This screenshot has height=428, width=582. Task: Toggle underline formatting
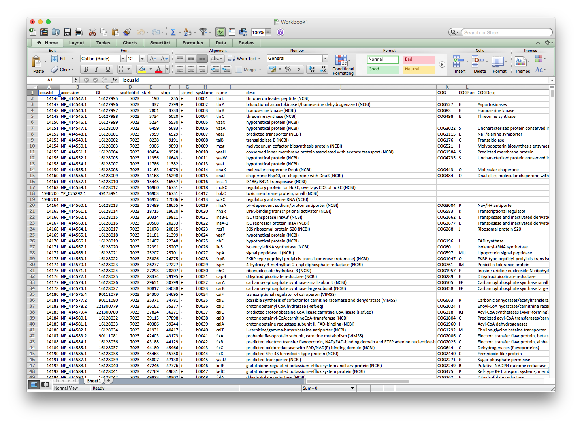point(107,69)
